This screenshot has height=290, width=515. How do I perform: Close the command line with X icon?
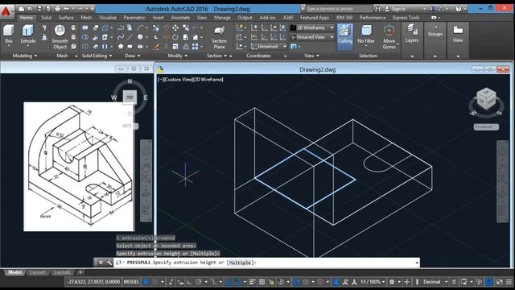[x=101, y=263]
